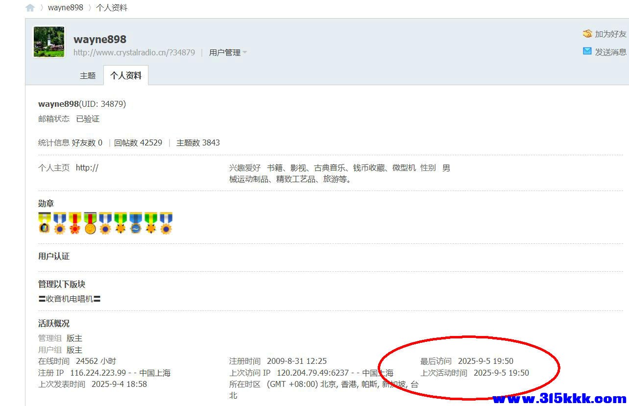Select the 个人资料 tab
Image resolution: width=629 pixels, height=406 pixels.
126,75
